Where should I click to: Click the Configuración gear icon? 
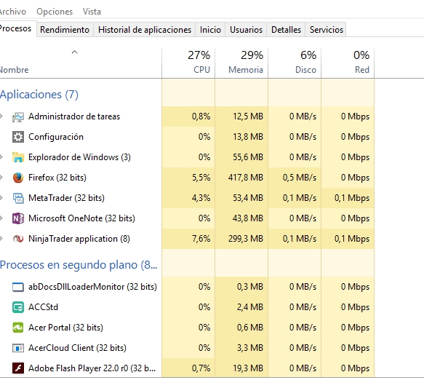(x=18, y=137)
